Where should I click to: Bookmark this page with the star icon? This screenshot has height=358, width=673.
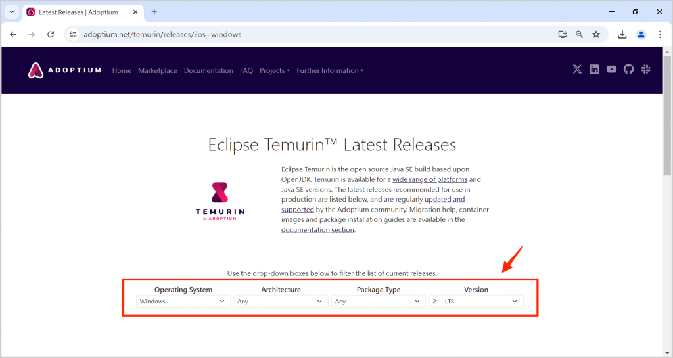click(x=596, y=34)
